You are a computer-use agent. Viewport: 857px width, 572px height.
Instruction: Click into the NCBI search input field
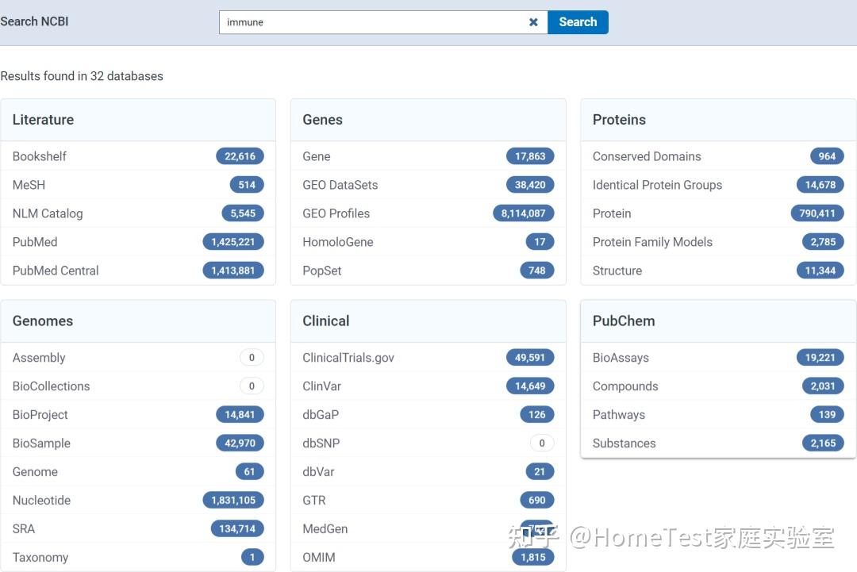click(x=373, y=22)
